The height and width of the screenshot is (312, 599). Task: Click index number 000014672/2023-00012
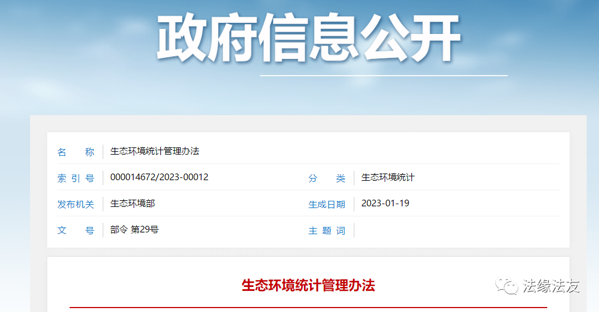click(159, 177)
